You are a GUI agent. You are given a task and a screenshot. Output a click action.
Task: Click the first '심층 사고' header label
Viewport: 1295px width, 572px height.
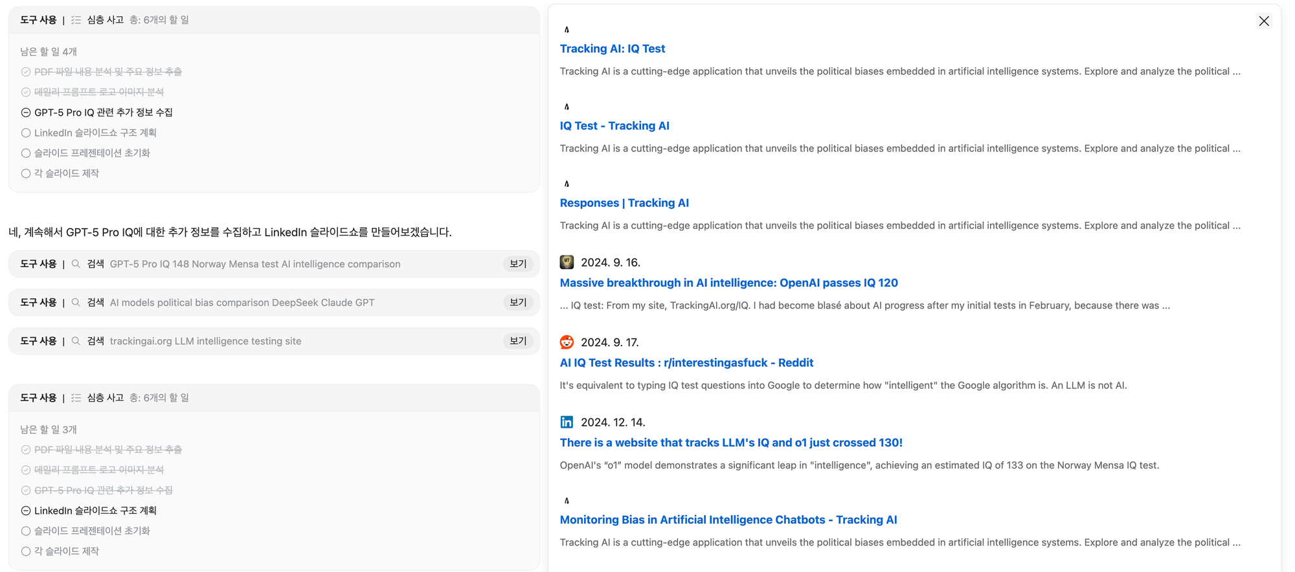coord(106,20)
